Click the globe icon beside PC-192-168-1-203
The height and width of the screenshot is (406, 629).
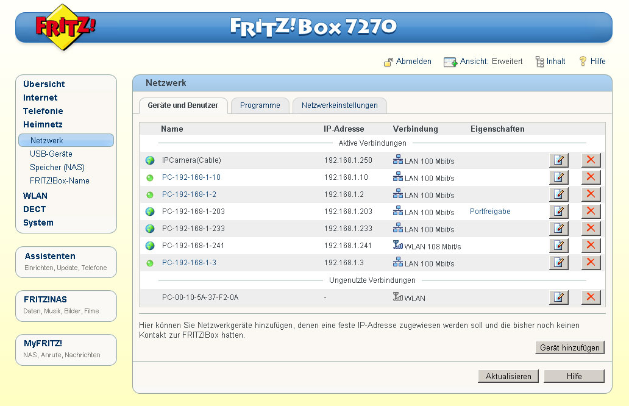pyautogui.click(x=150, y=212)
